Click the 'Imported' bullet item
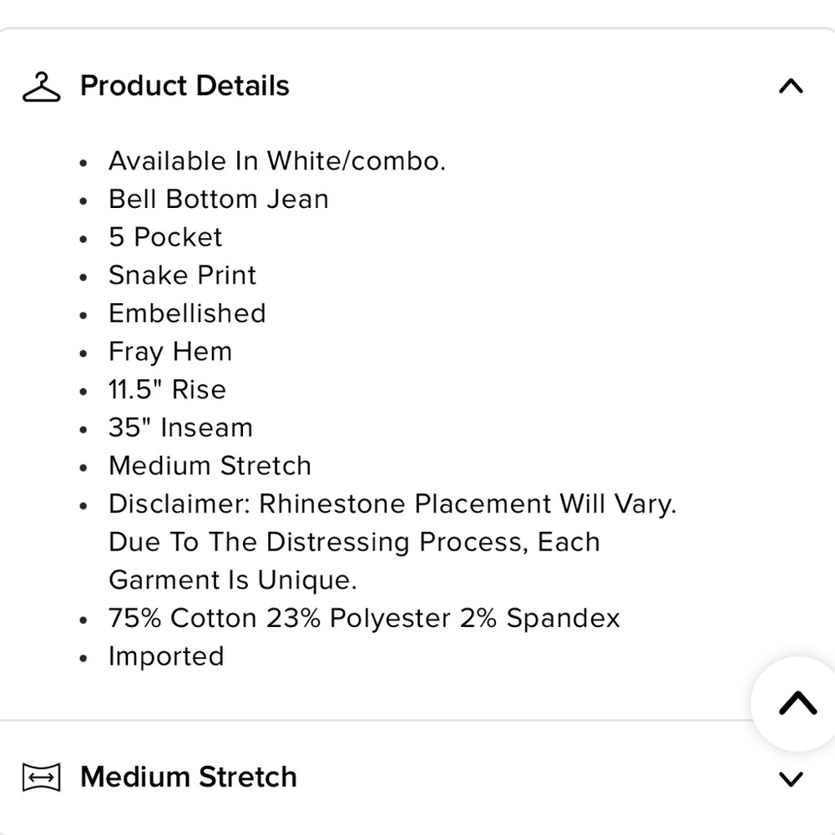 click(x=166, y=656)
